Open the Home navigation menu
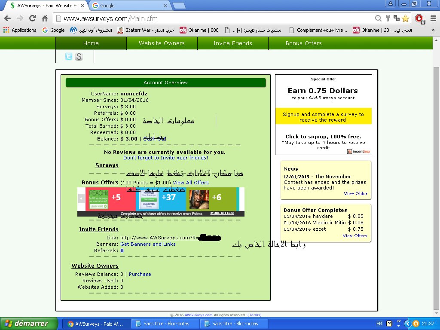This screenshot has width=440, height=330. [91, 43]
